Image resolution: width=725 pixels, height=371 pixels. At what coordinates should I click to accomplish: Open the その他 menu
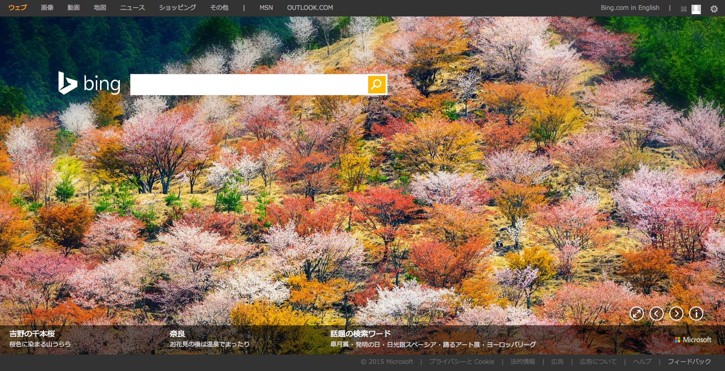click(x=219, y=8)
